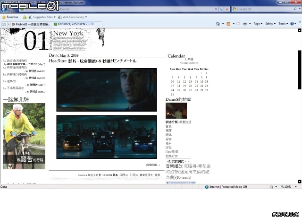Click the page scroll up arrow
This screenshot has width=302, height=218.
click(299, 30)
